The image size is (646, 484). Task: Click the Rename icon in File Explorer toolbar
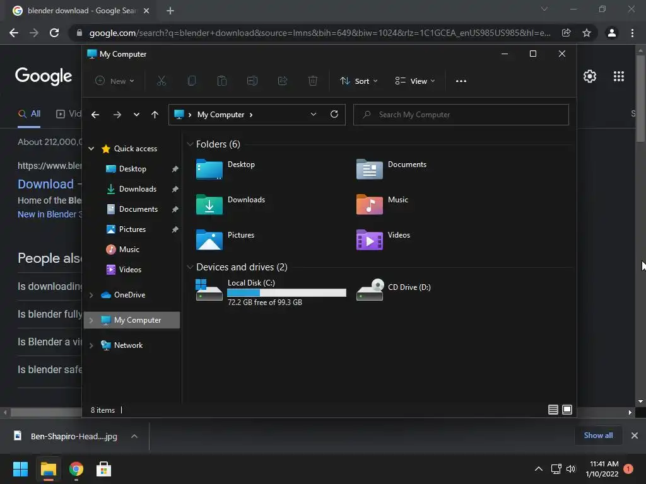[252, 81]
